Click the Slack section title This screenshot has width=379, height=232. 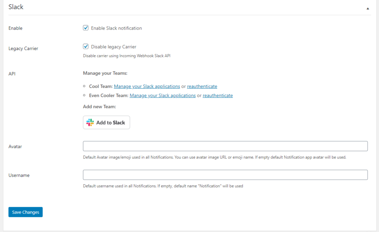pos(16,7)
